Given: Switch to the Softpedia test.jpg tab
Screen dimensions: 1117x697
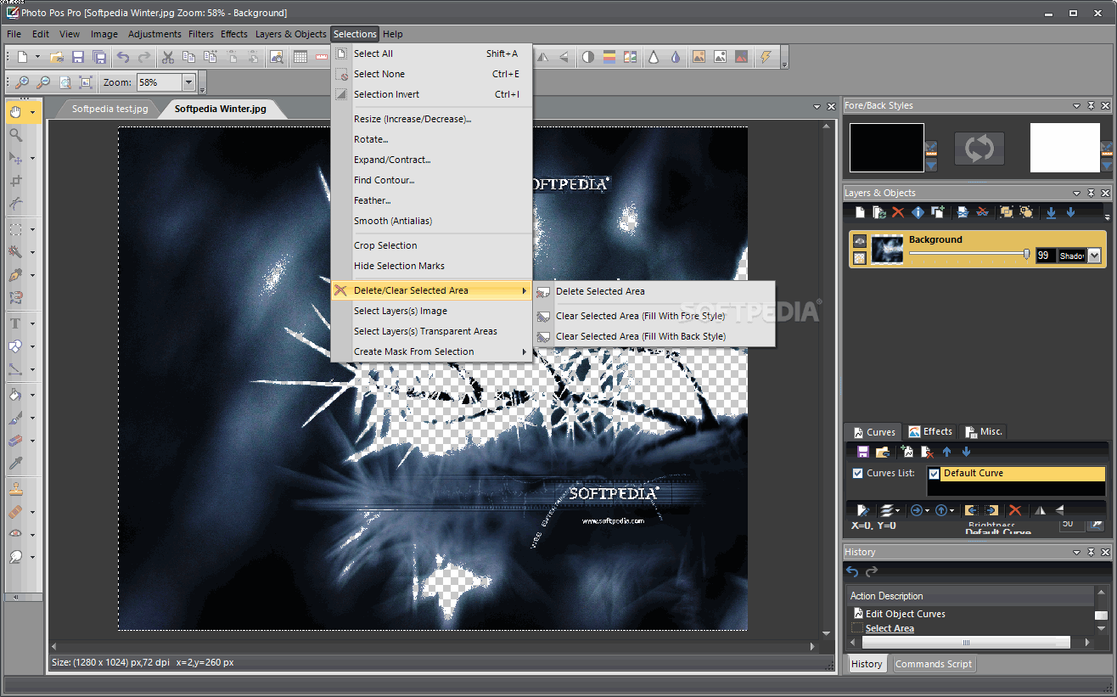Looking at the screenshot, I should [109, 109].
